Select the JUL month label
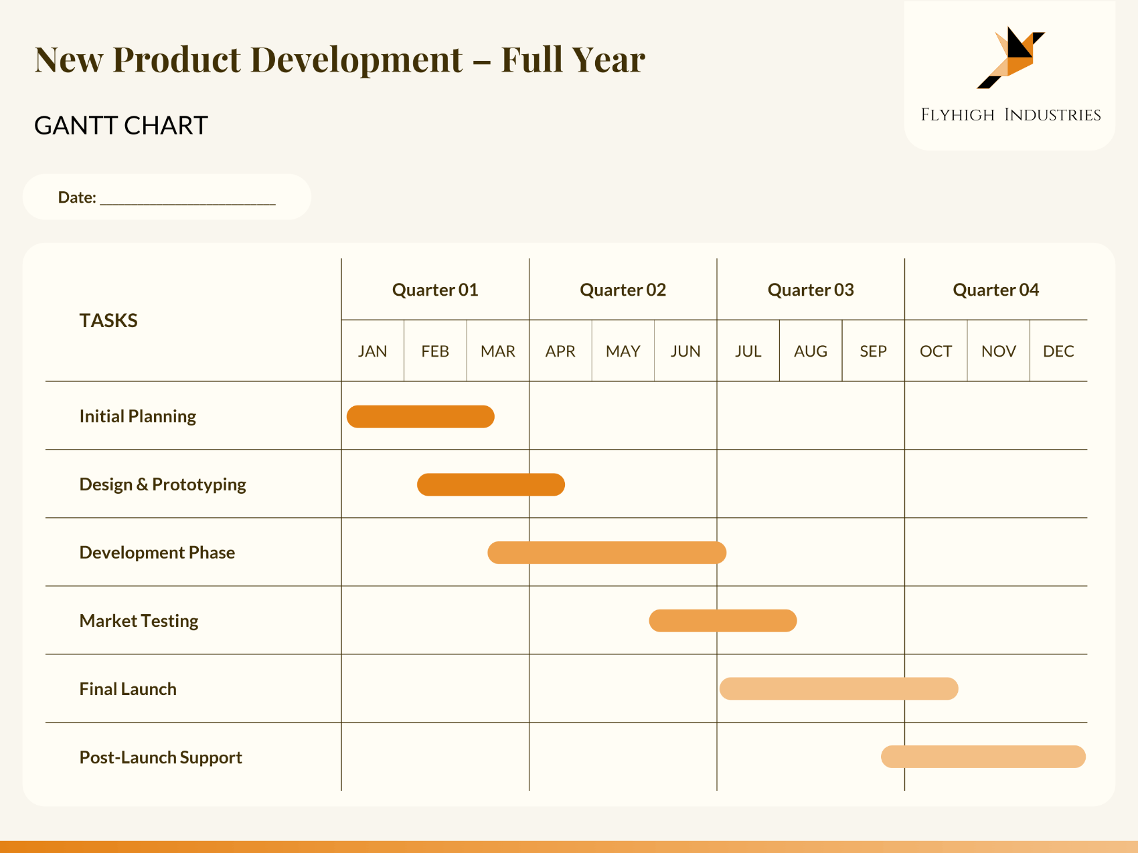The width and height of the screenshot is (1138, 853). coord(748,351)
